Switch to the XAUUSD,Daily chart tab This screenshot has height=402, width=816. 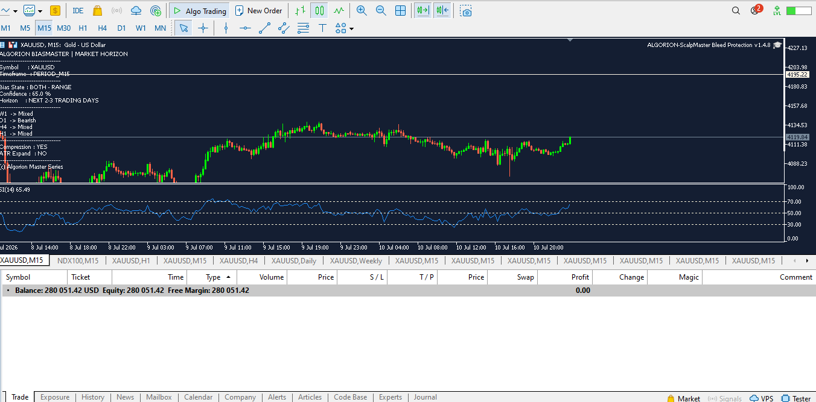[293, 260]
